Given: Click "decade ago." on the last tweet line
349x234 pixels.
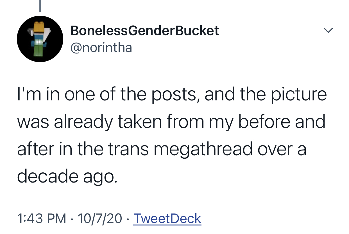Looking at the screenshot, I should click(67, 176).
